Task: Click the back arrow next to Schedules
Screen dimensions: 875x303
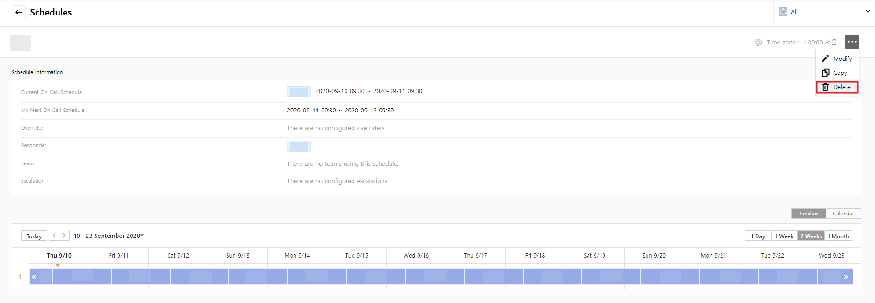Action: click(19, 12)
